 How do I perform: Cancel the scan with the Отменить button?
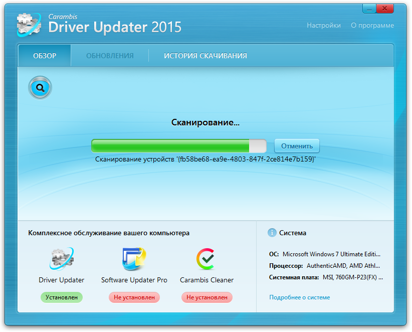pyautogui.click(x=297, y=145)
